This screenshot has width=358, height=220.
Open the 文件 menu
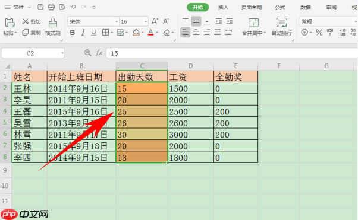(x=18, y=7)
